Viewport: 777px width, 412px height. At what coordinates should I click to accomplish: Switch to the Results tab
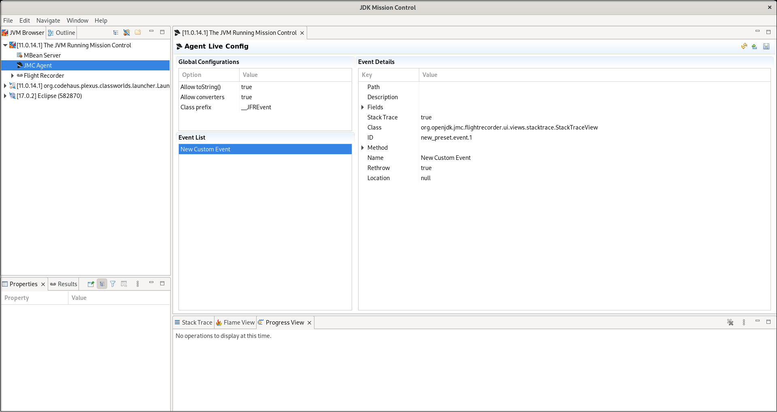click(64, 284)
